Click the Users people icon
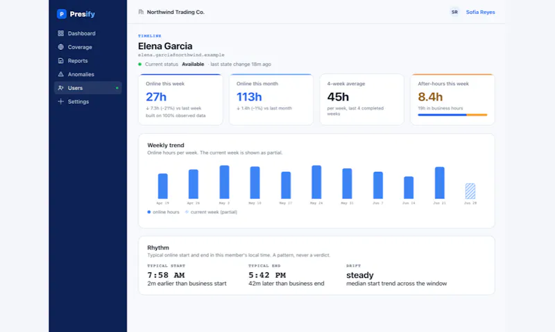Image resolution: width=555 pixels, height=332 pixels. tap(61, 88)
